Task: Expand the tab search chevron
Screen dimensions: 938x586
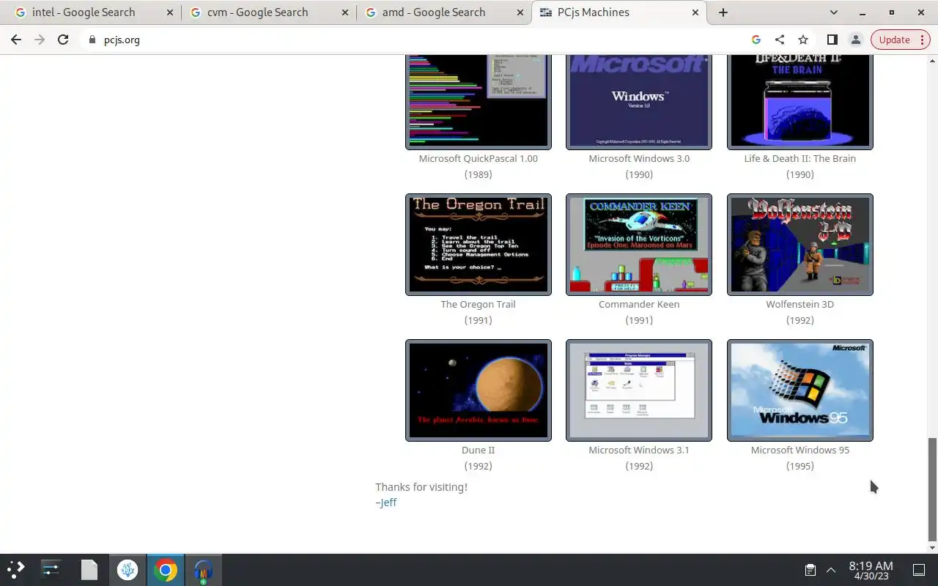Action: pos(833,12)
